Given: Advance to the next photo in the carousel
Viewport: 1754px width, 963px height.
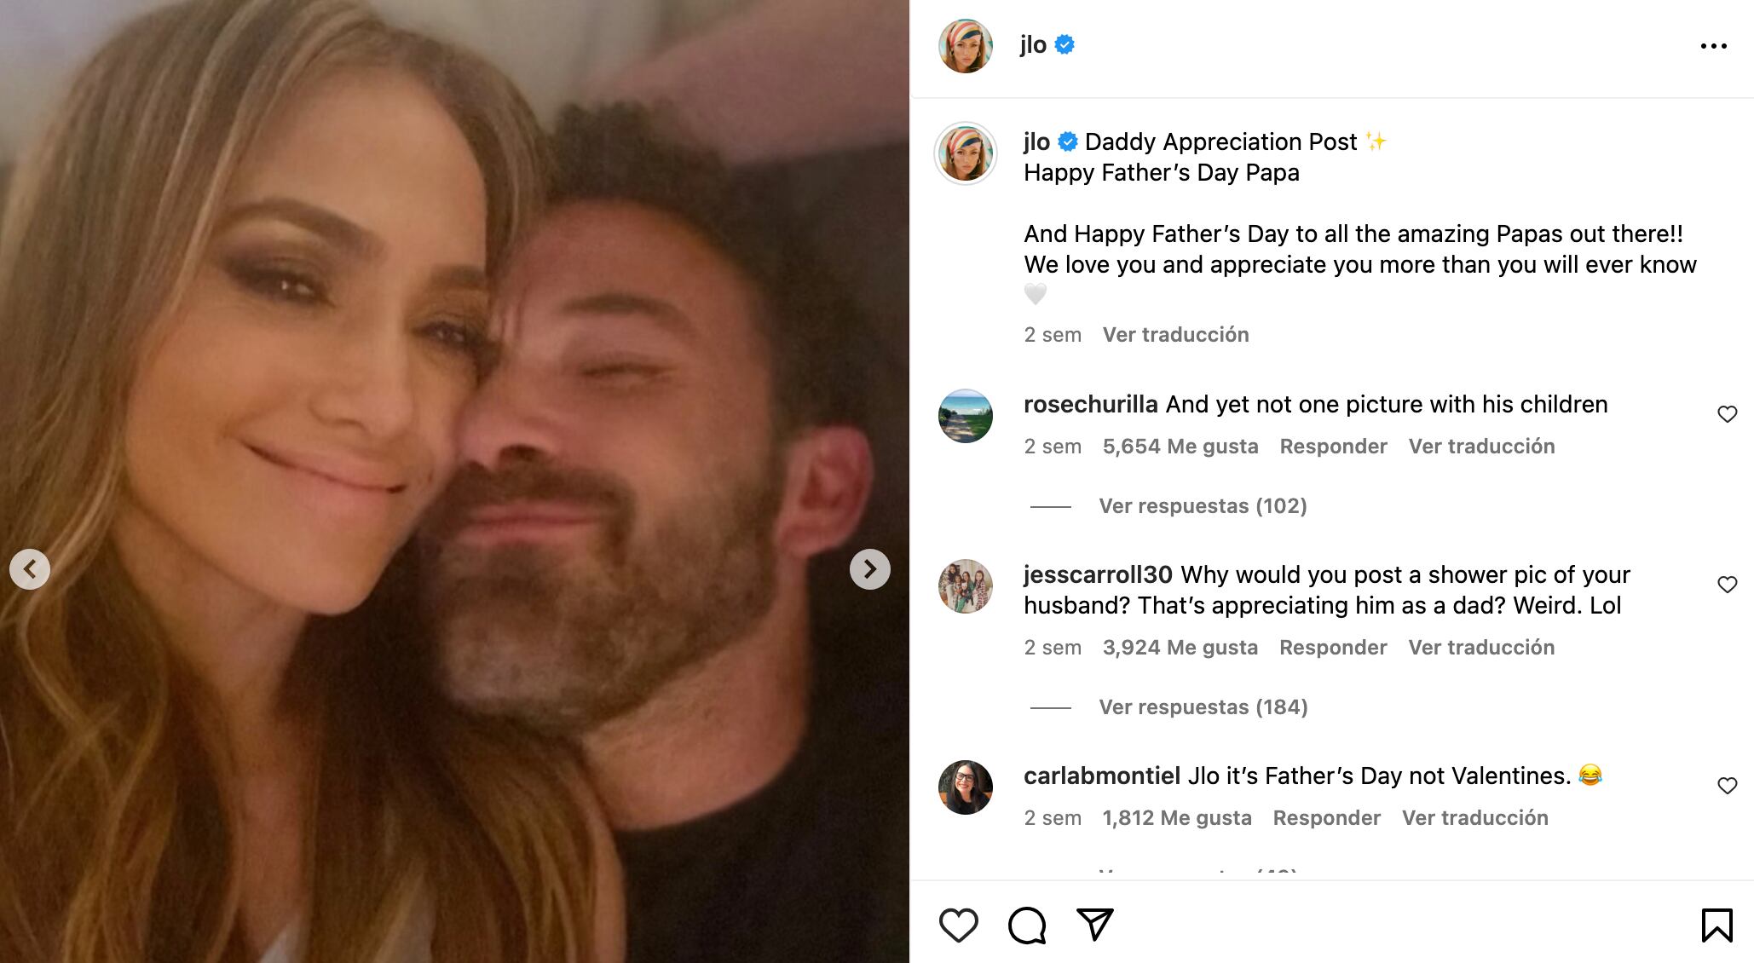Looking at the screenshot, I should coord(869,568).
